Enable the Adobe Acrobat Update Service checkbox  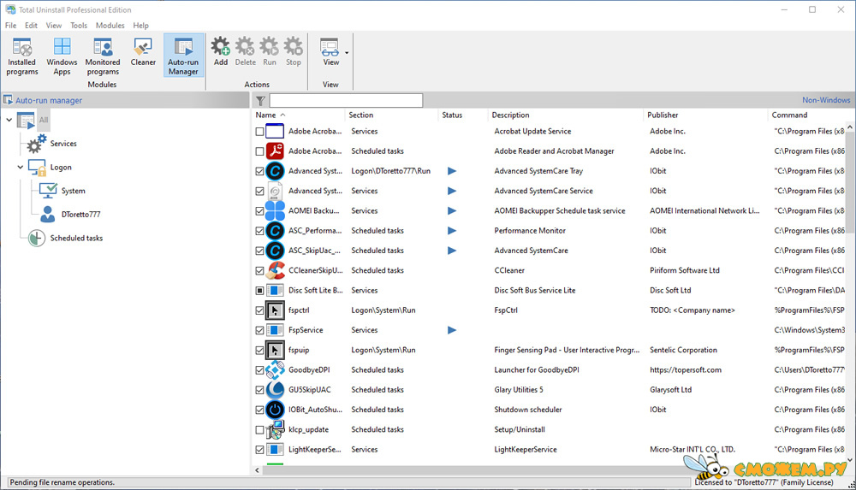pos(260,132)
